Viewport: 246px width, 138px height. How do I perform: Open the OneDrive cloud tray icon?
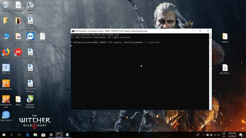(208, 135)
